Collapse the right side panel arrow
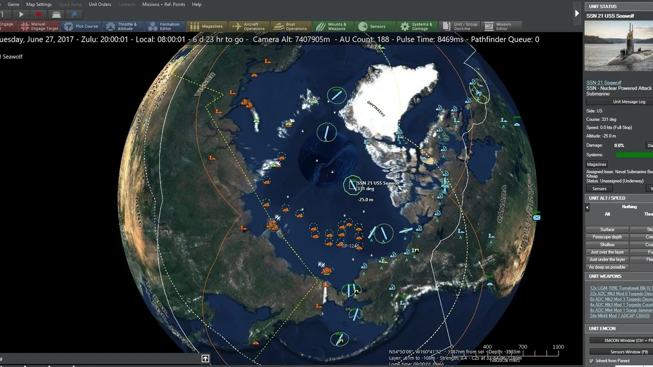The height and width of the screenshot is (367, 653). (577, 13)
